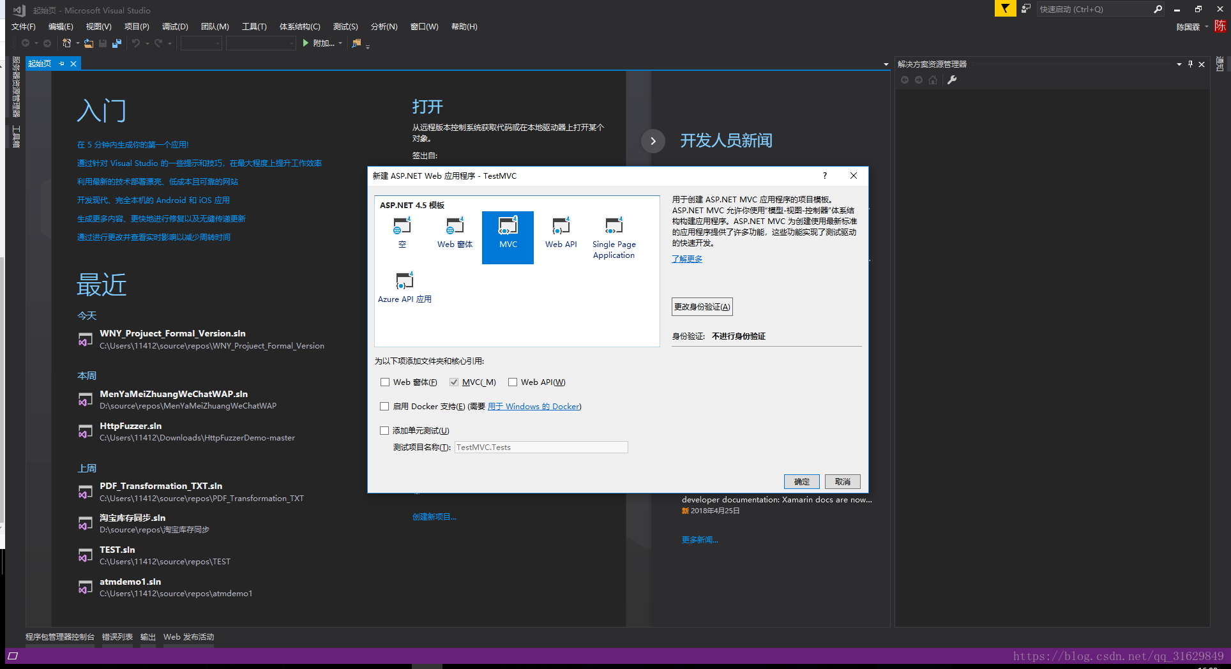Click the open file toolbar icon
The height and width of the screenshot is (669, 1231).
click(89, 43)
